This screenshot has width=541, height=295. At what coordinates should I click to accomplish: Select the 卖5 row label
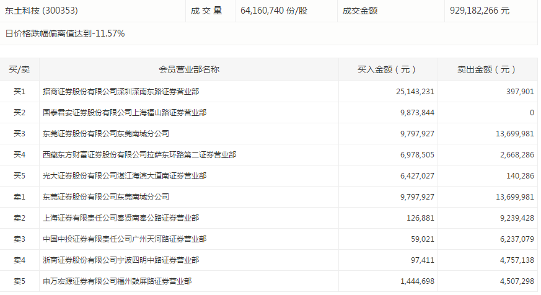[x=19, y=281]
